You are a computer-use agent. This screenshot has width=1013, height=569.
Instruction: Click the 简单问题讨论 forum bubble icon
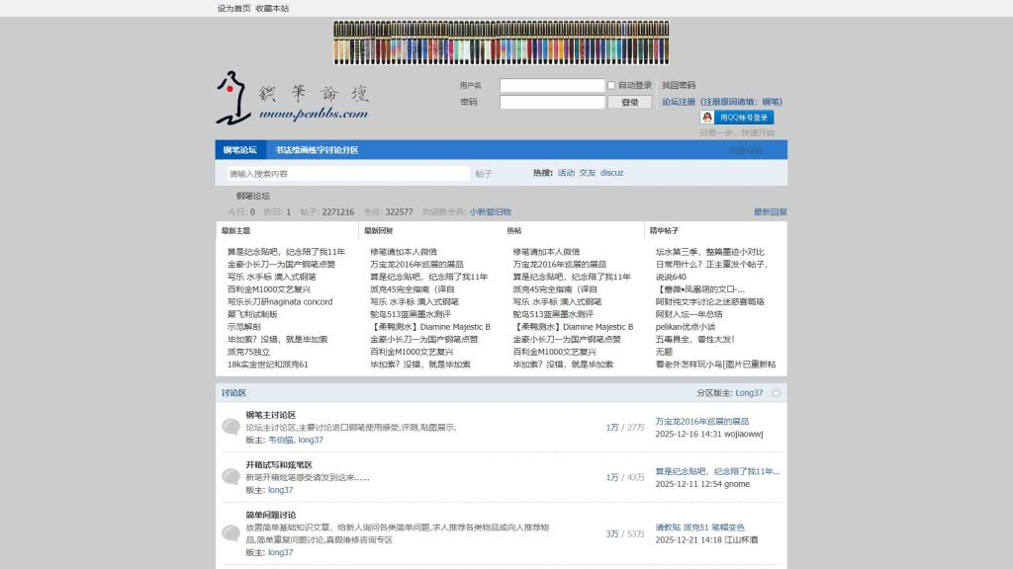coord(230,533)
